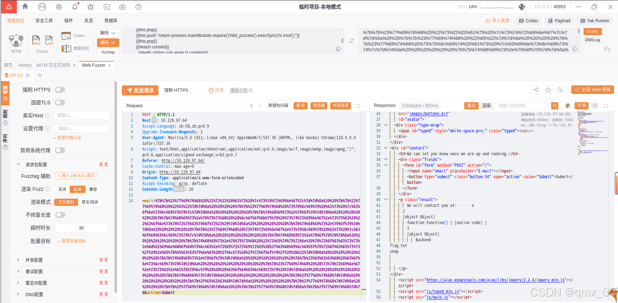Image resolution: width=618 pixels, height=303 pixels.
Task: Expand the 并发配置 section
Action: pos(18,260)
